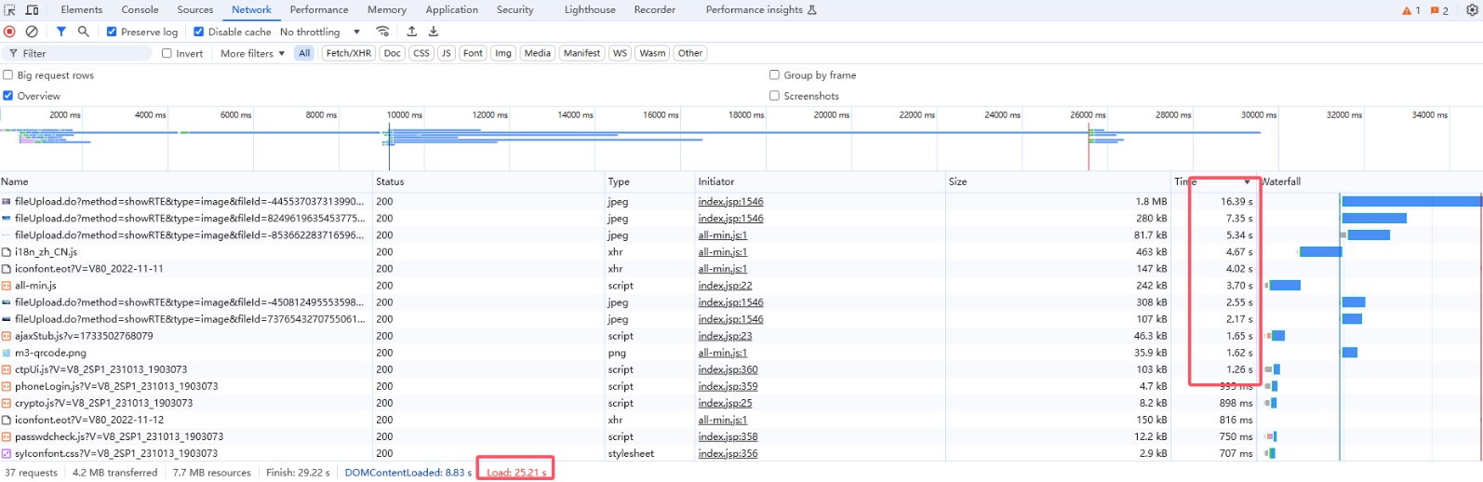1483x482 pixels.
Task: Open network conditions Wi-Fi icon
Action: point(382,32)
